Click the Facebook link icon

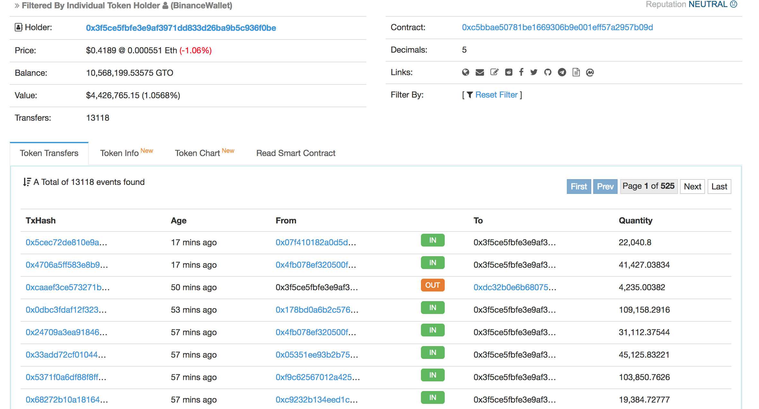521,72
